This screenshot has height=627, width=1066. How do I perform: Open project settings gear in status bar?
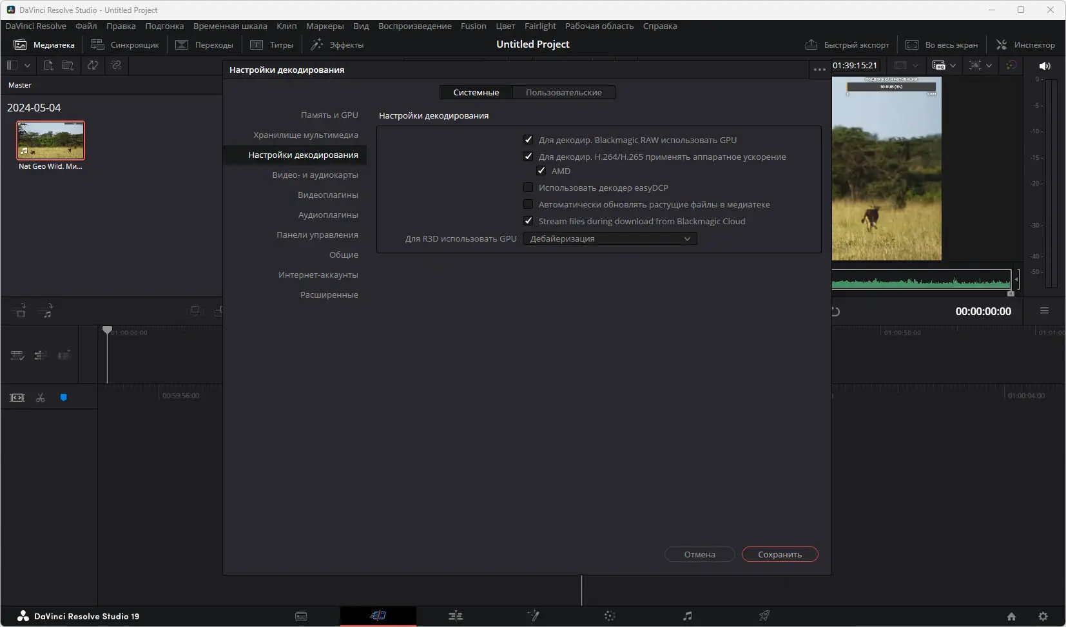1042,616
